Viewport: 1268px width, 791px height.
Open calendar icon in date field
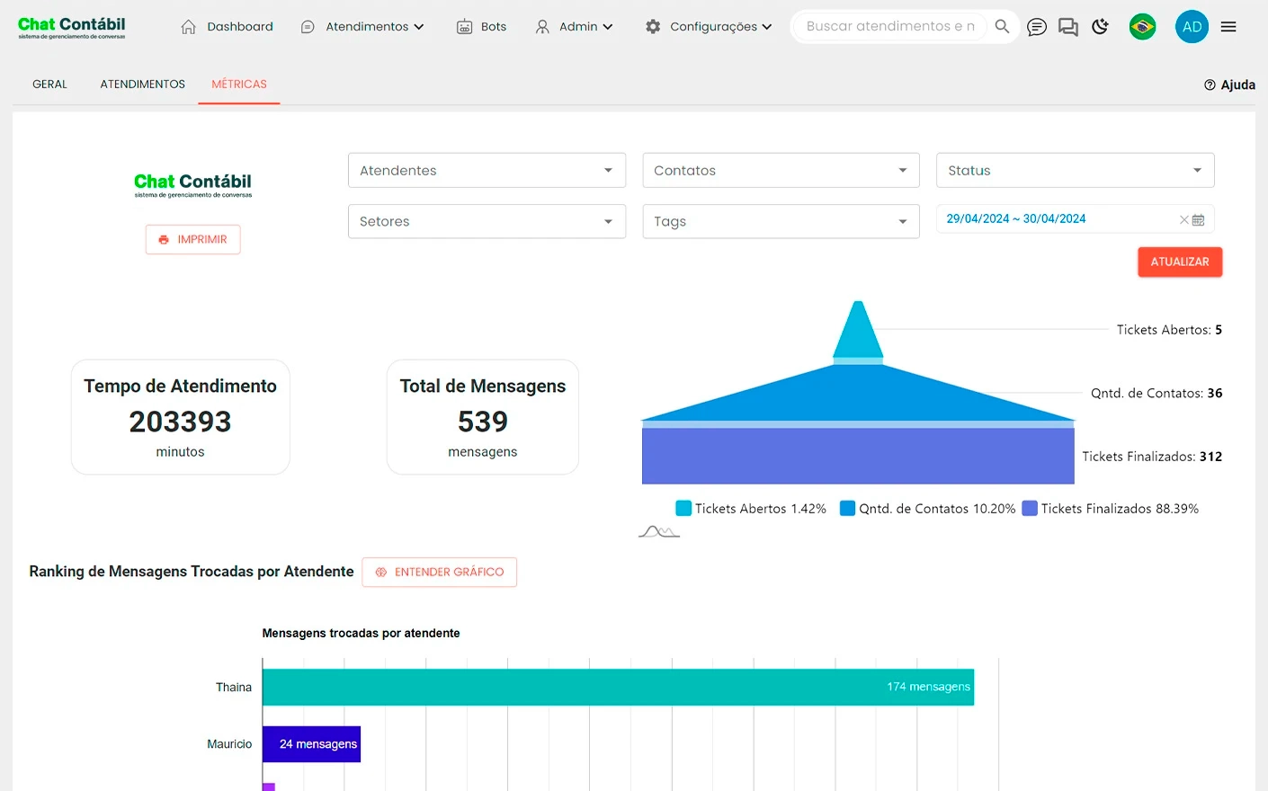coord(1198,219)
